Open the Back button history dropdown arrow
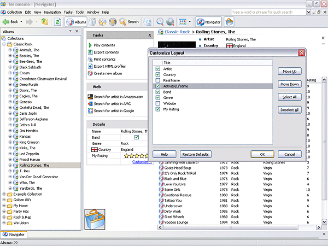328x246 pixels. pos(21,22)
